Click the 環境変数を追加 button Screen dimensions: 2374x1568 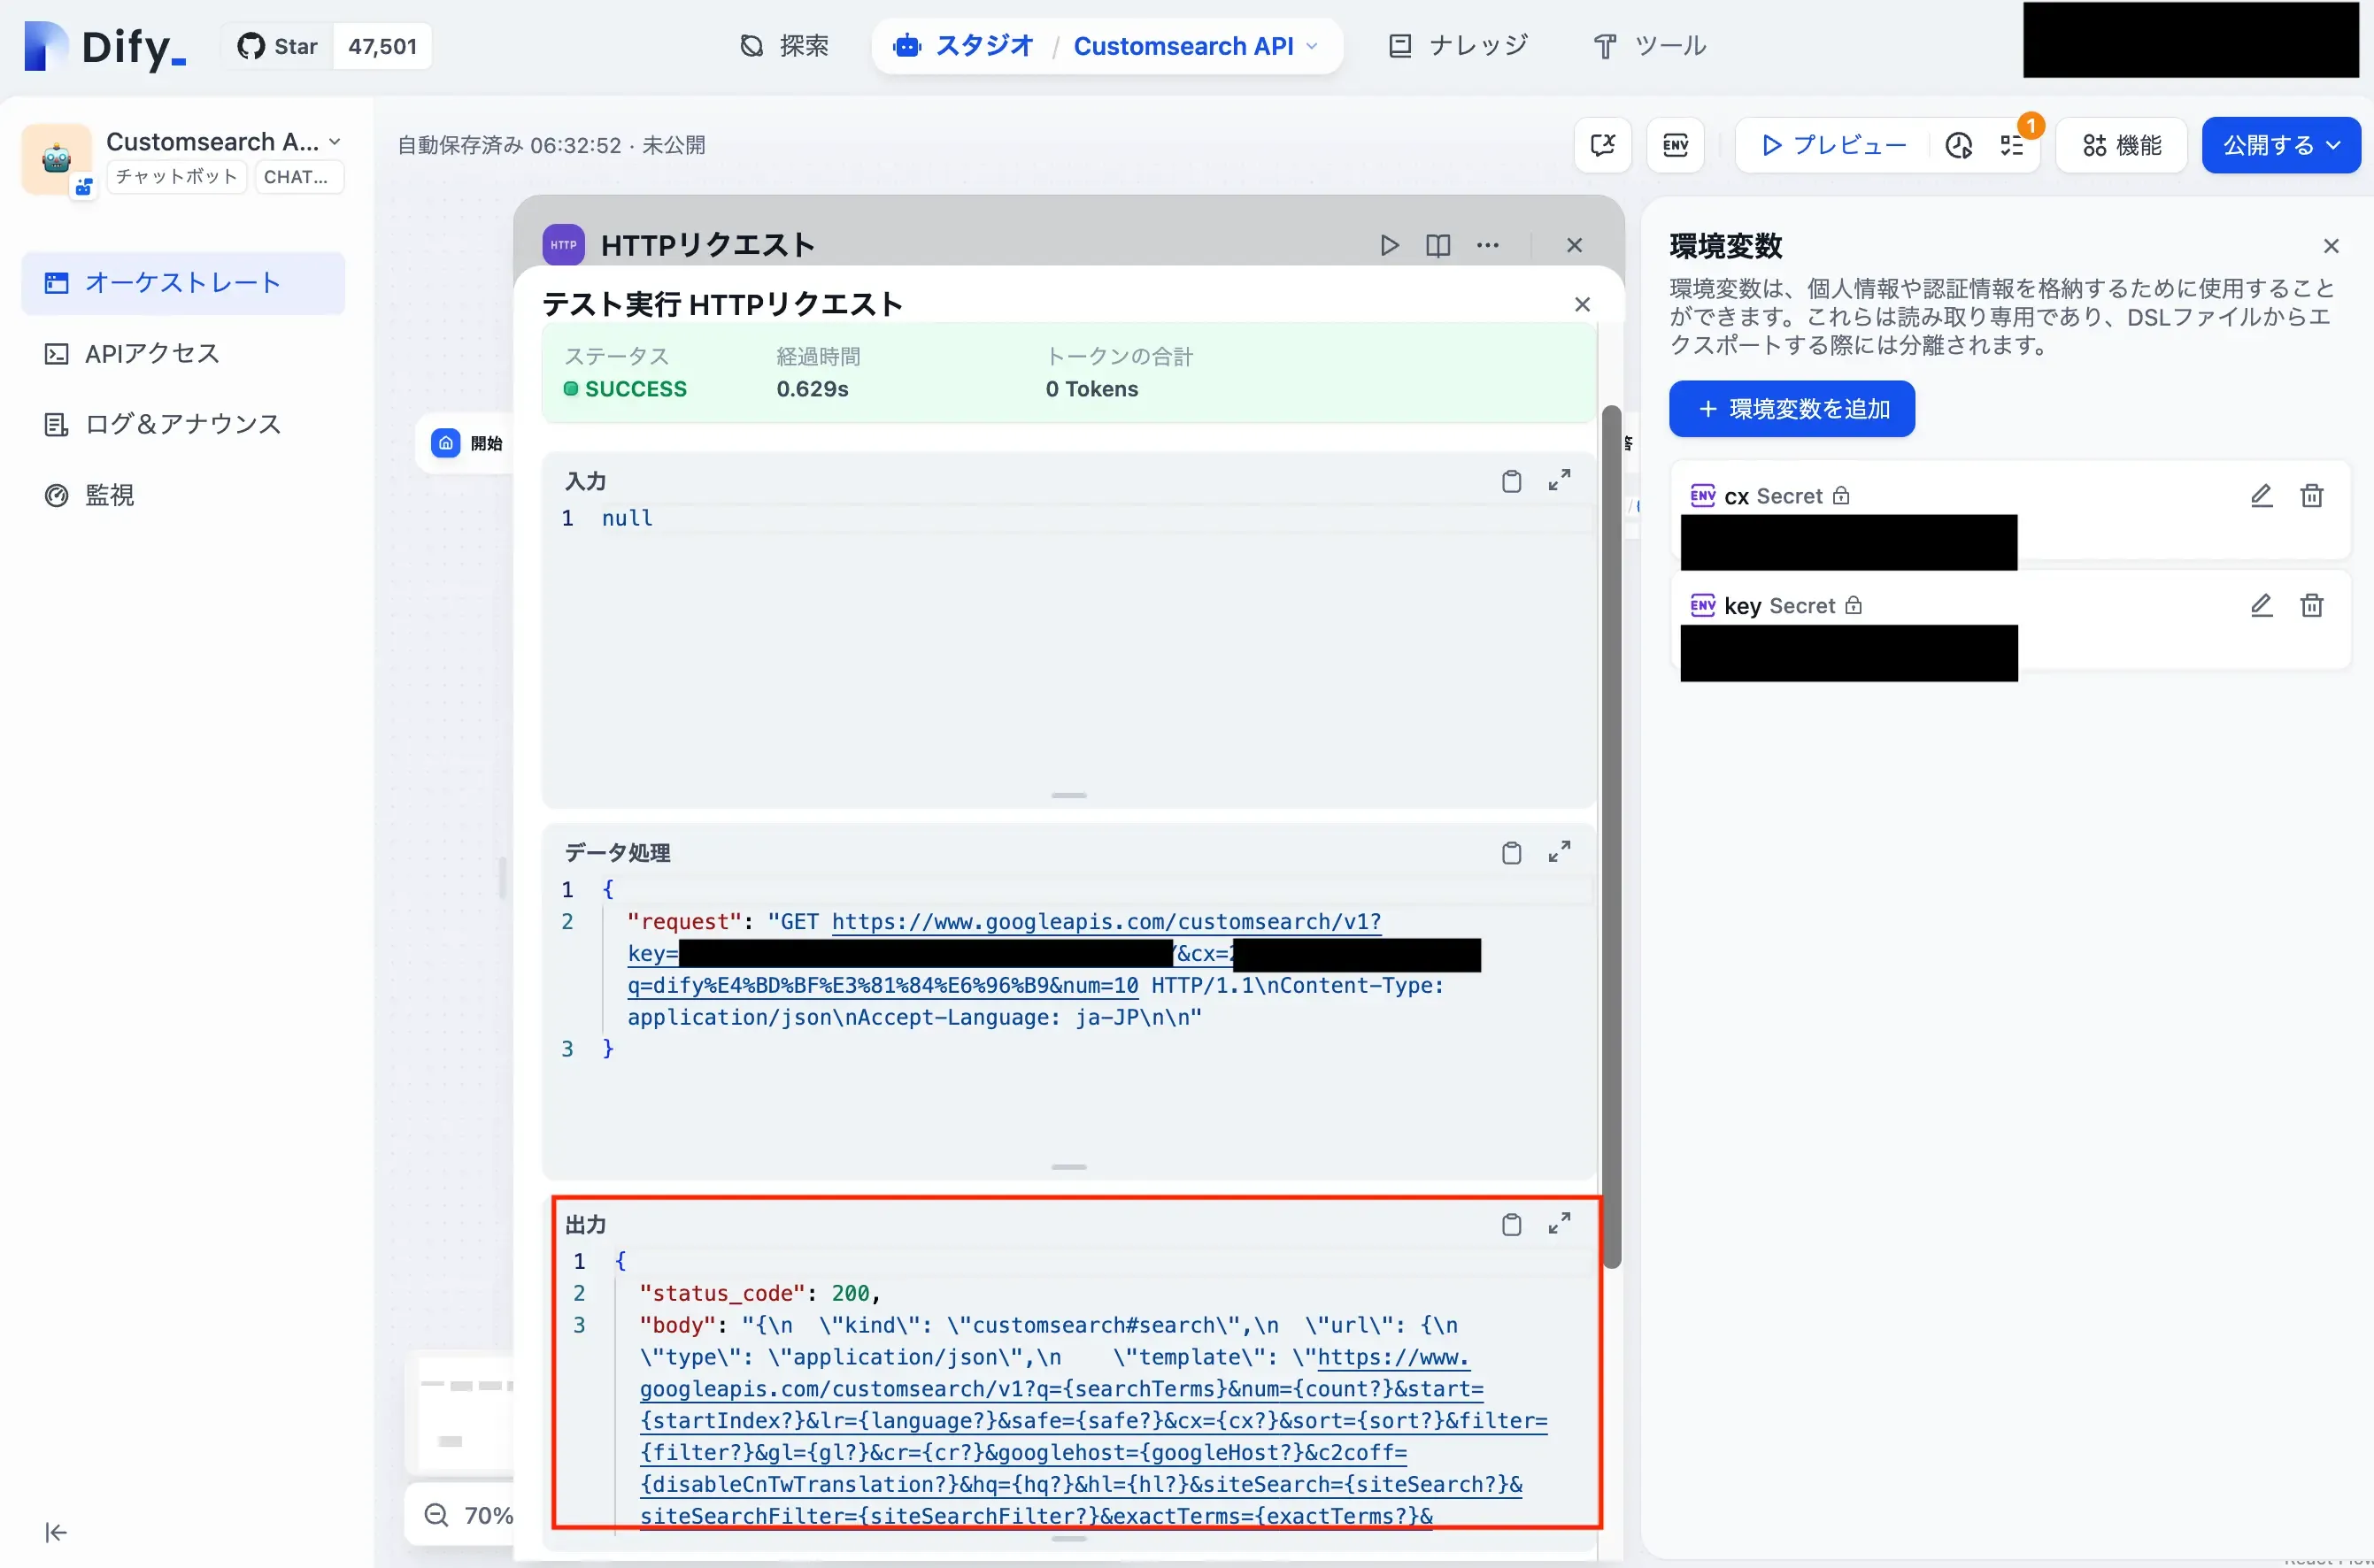click(x=1792, y=409)
